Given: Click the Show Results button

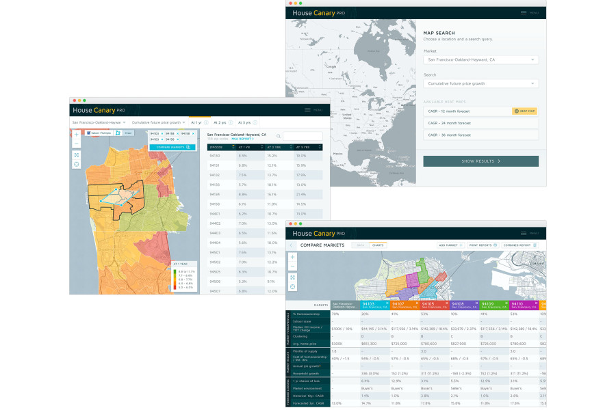Looking at the screenshot, I should 481,161.
